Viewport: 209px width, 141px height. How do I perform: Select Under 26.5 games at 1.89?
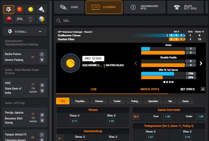click(201, 117)
